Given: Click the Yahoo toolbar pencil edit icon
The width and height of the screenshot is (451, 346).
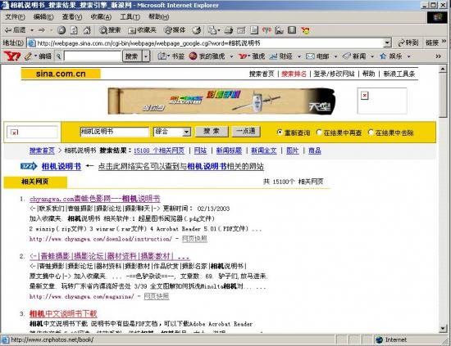Looking at the screenshot, I should tap(28, 56).
